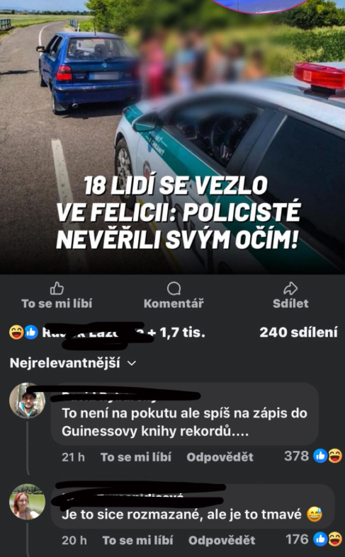Viewport: 345px width, 557px height.
Task: Open profile picture of red-haired woman commenter
Action: pyautogui.click(x=28, y=501)
